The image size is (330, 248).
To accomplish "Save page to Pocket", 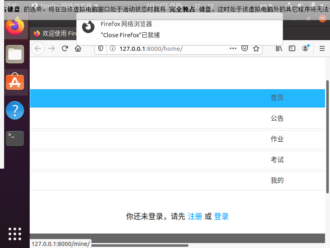I will click(x=245, y=48).
